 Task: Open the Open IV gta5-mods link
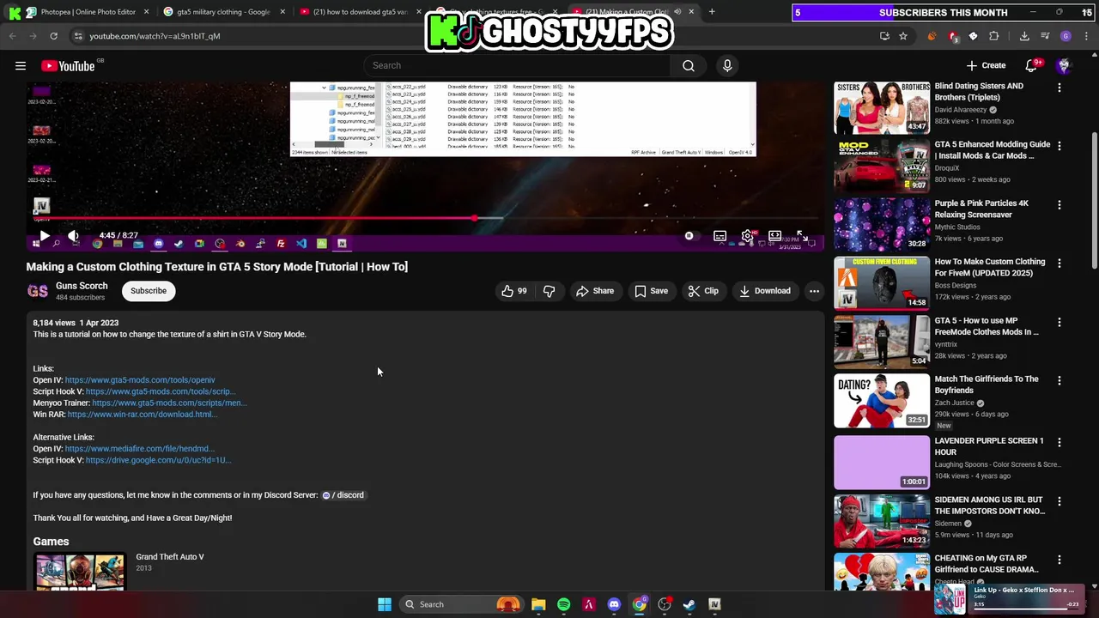coord(140,380)
